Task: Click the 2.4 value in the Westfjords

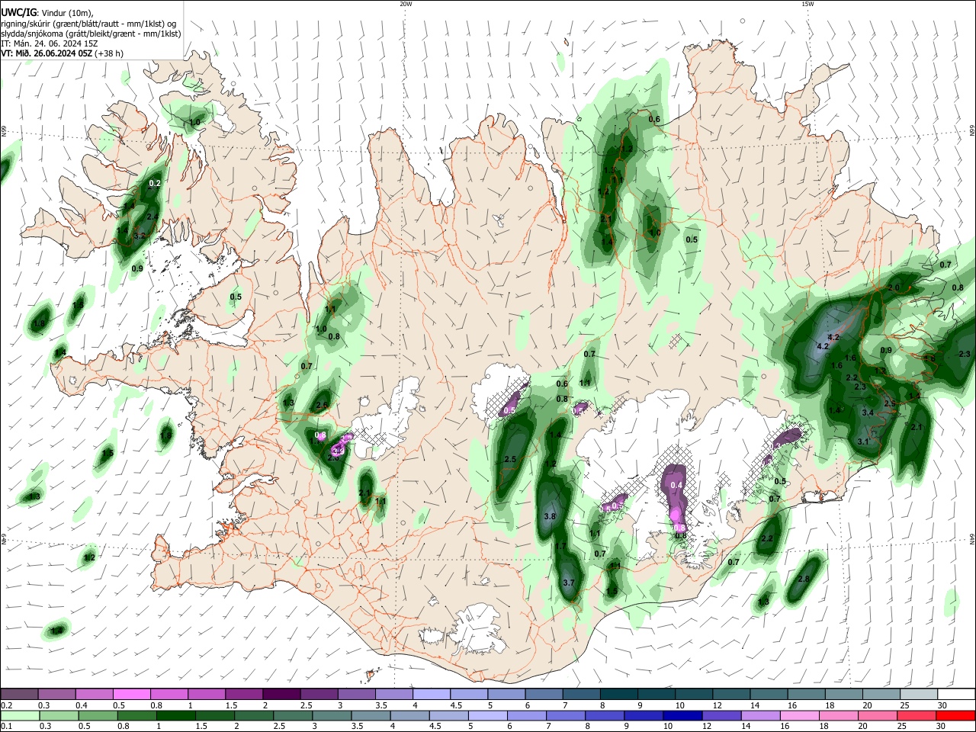Action: pos(152,217)
